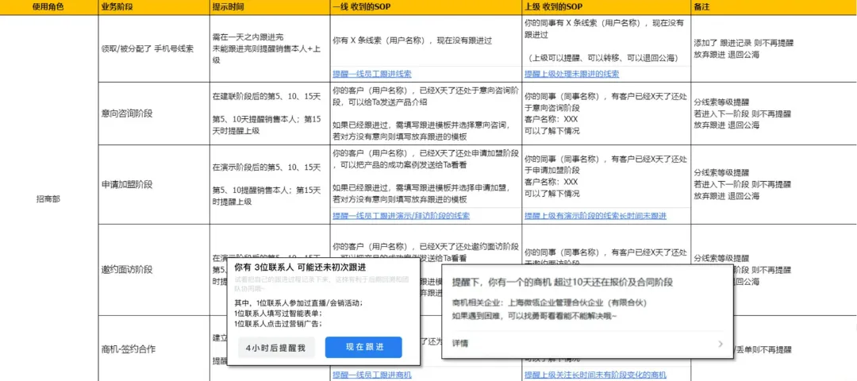Select the 意向咨询阶段 stage cell
This screenshot has height=381, width=857.
click(x=127, y=113)
